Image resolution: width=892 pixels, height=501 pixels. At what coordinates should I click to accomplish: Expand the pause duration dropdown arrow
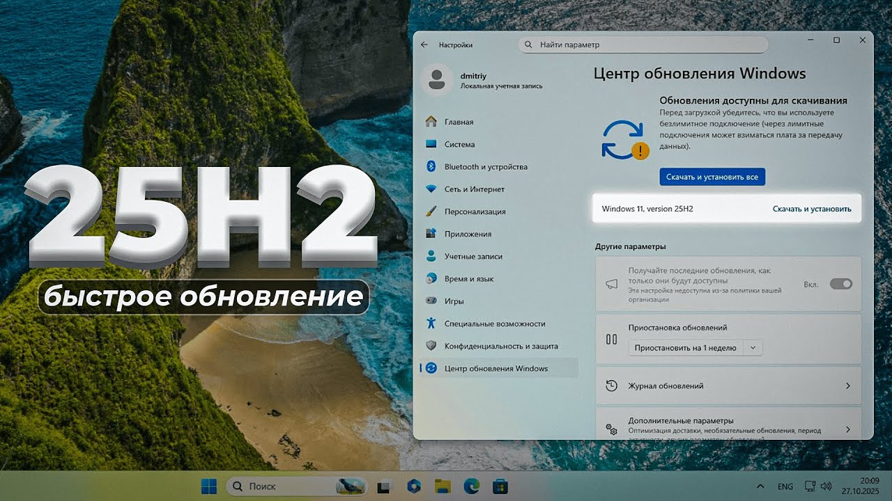pyautogui.click(x=753, y=348)
